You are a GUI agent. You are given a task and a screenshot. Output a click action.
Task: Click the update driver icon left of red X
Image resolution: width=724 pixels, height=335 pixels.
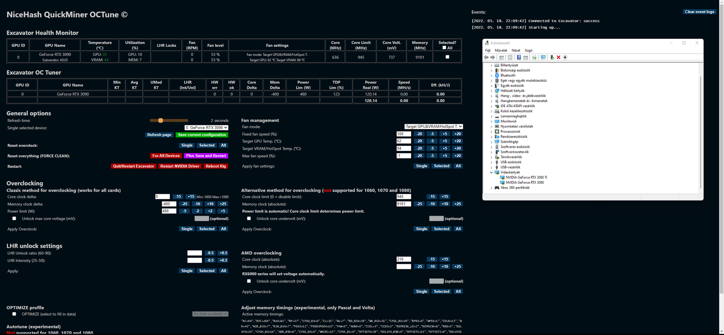pyautogui.click(x=552, y=57)
